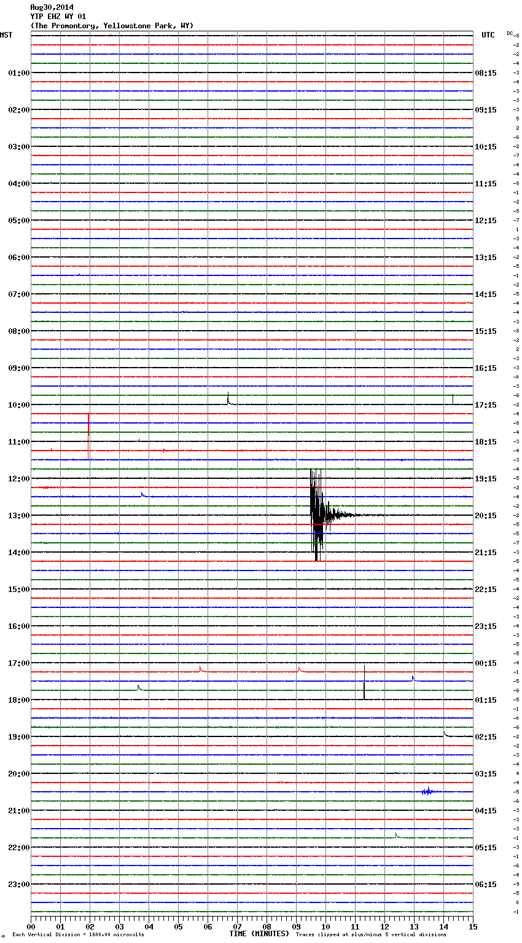Click "Each Vertical Division = 1600.00 microvolts" note
The image size is (522, 943).
pyautogui.click(x=78, y=934)
